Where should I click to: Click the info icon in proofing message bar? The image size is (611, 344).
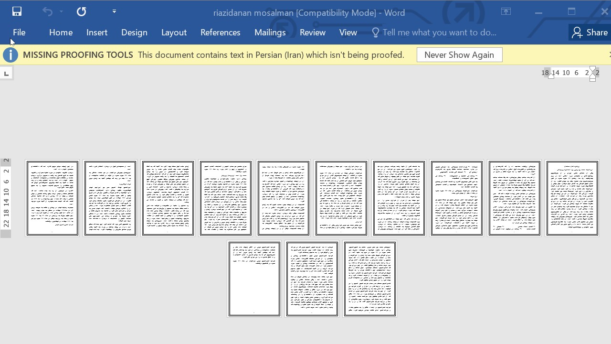[11, 55]
